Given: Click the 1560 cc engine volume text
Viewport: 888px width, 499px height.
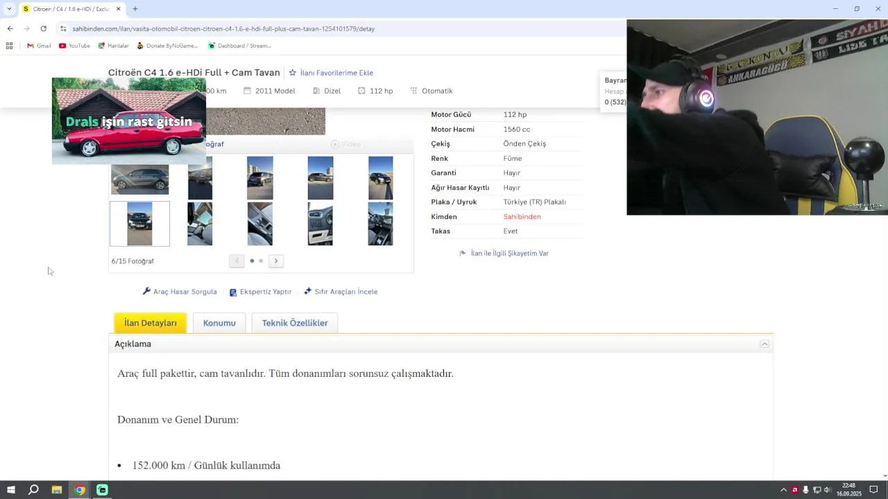Looking at the screenshot, I should pos(517,129).
